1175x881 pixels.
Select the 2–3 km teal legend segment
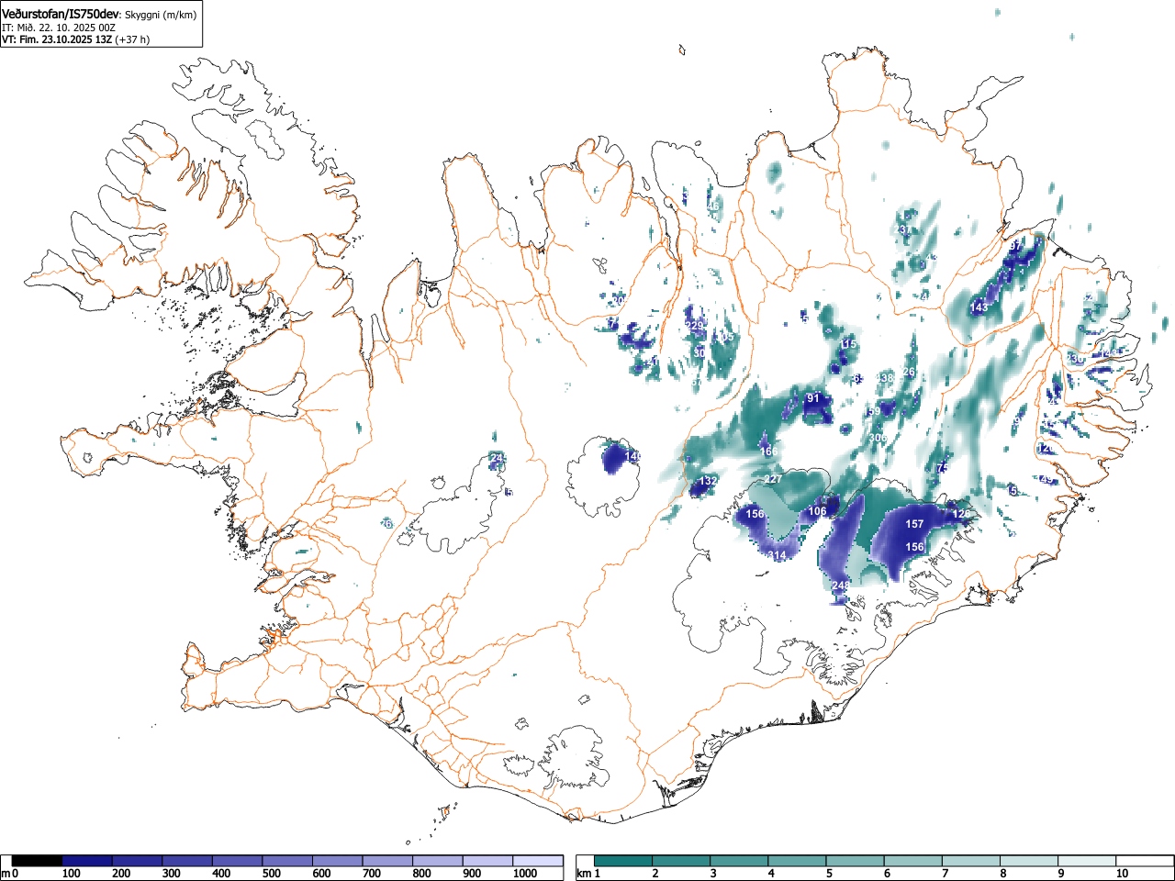tap(682, 861)
